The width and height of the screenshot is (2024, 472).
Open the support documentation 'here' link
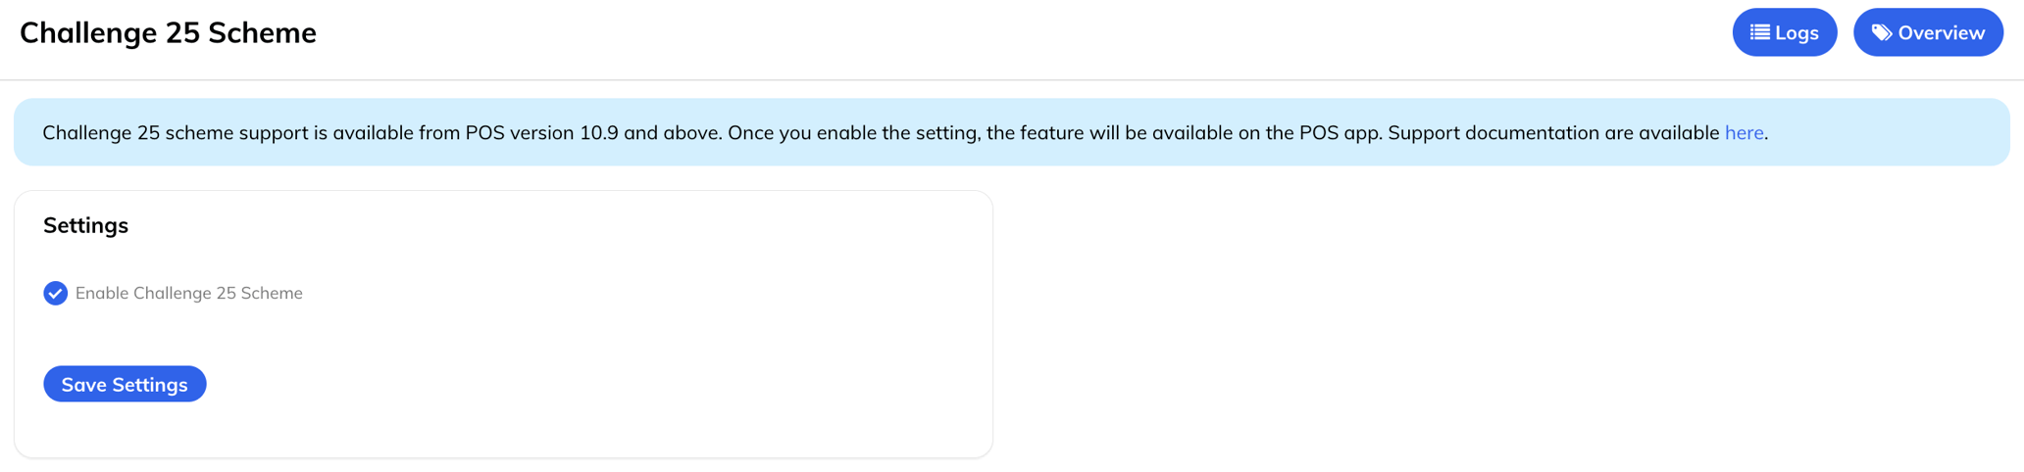pyautogui.click(x=1744, y=132)
